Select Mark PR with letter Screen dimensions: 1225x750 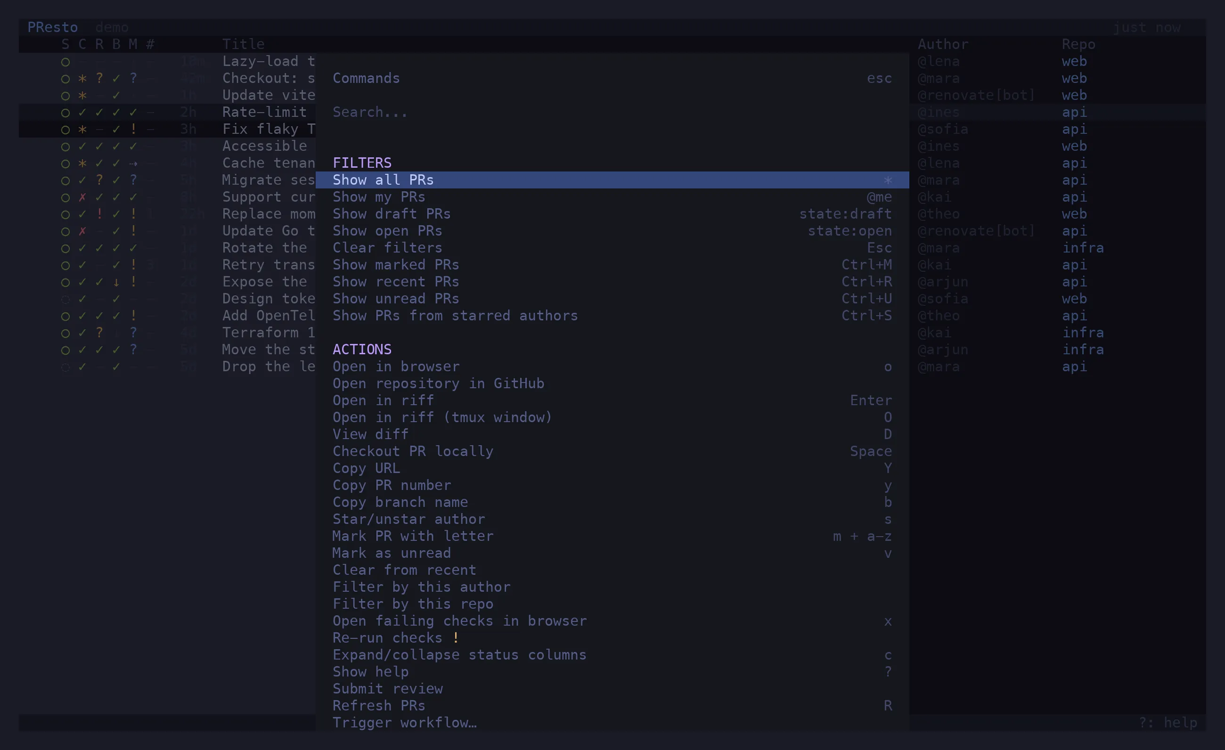point(612,536)
